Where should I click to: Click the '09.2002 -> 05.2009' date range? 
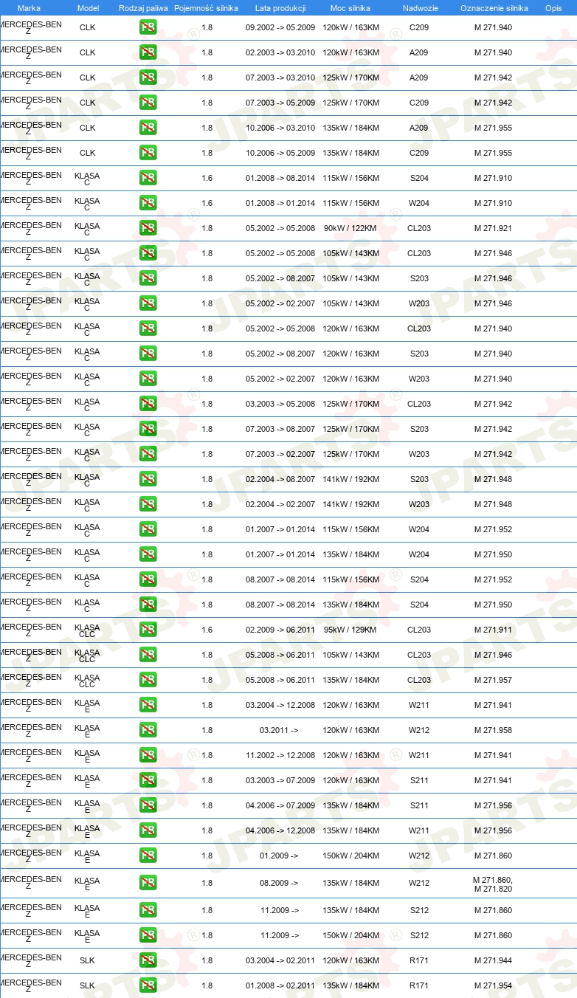[x=280, y=27]
